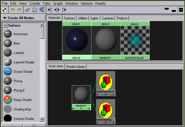This screenshot has width=185, height=127.
Task: Open the Graph menu
Action: [58, 4]
